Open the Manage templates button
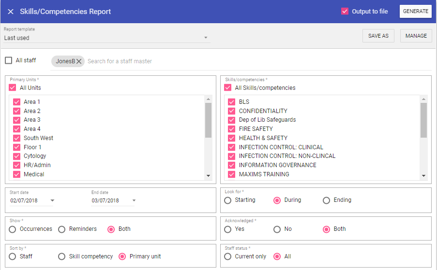Screen dimensions: 437x270 [x=416, y=36]
